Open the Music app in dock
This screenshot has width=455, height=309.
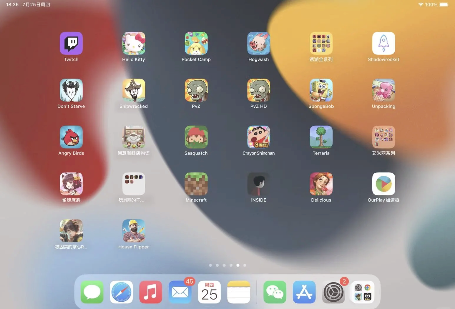(151, 292)
